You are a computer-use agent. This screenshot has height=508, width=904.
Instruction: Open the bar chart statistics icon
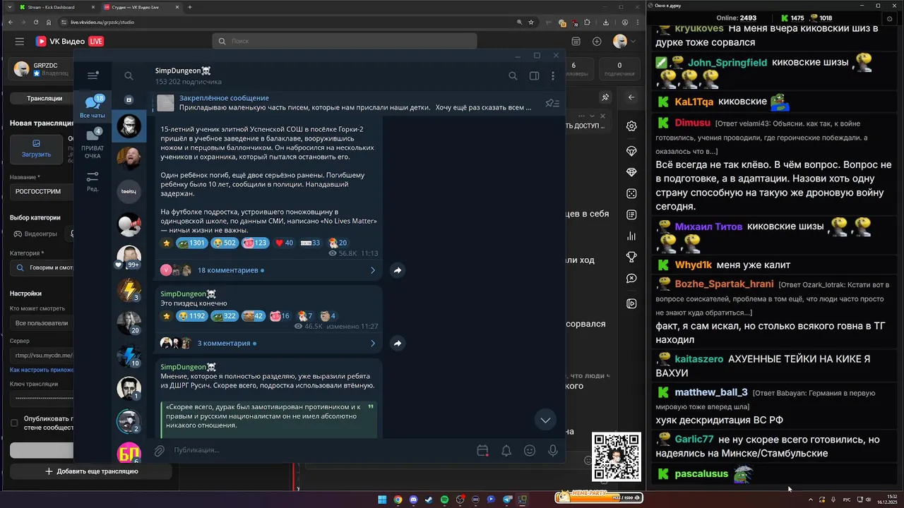[631, 236]
